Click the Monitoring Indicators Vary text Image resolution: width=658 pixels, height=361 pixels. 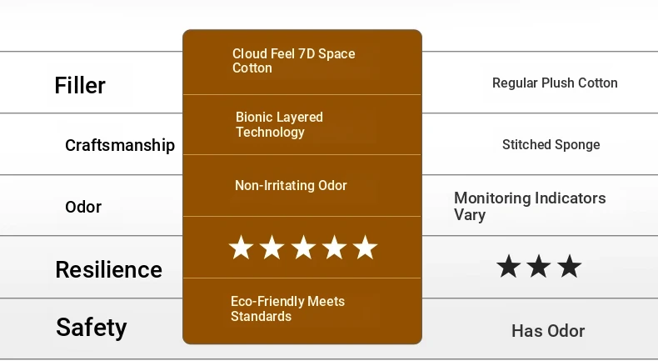pyautogui.click(x=530, y=207)
